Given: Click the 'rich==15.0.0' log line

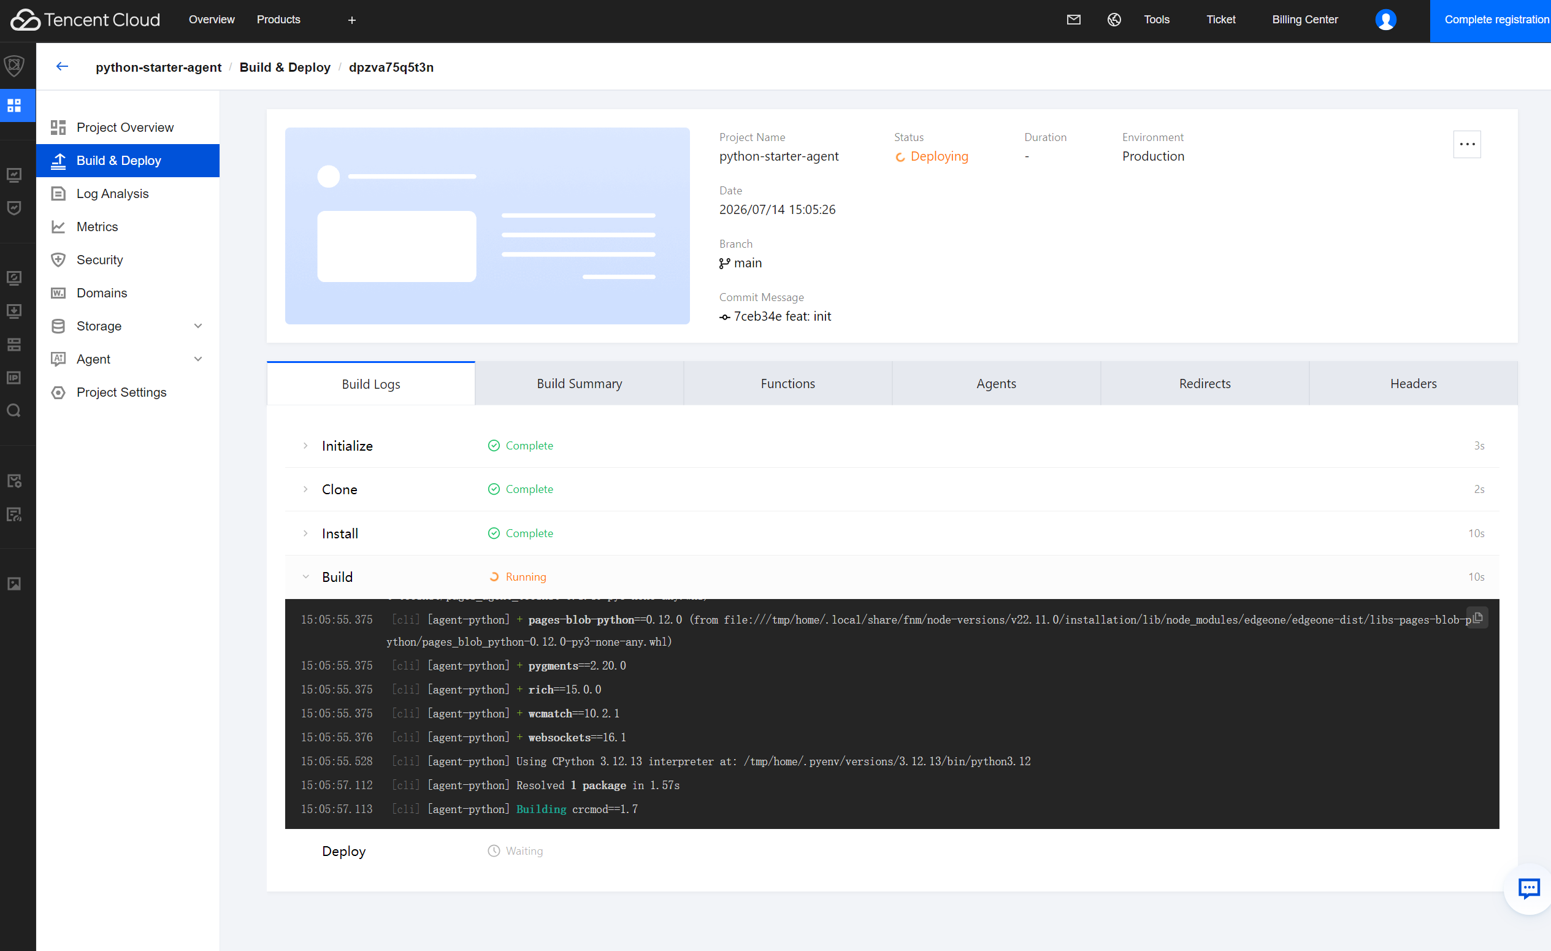Looking at the screenshot, I should tap(565, 689).
